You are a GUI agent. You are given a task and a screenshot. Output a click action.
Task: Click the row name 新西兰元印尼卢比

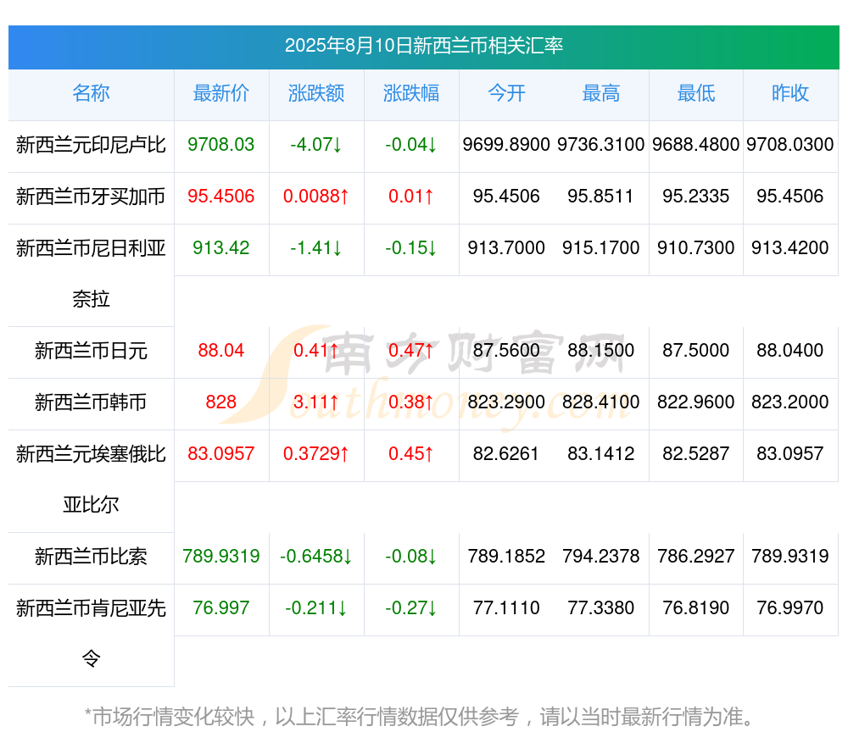[x=91, y=145]
